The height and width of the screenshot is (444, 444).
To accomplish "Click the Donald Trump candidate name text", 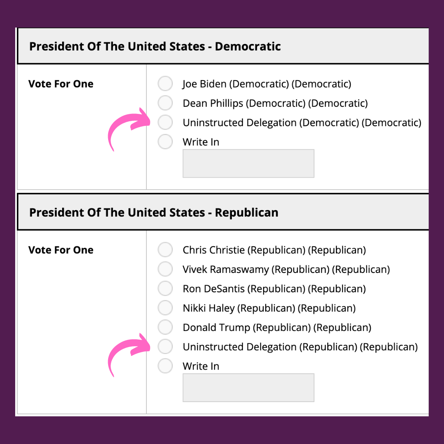I will tap(277, 327).
